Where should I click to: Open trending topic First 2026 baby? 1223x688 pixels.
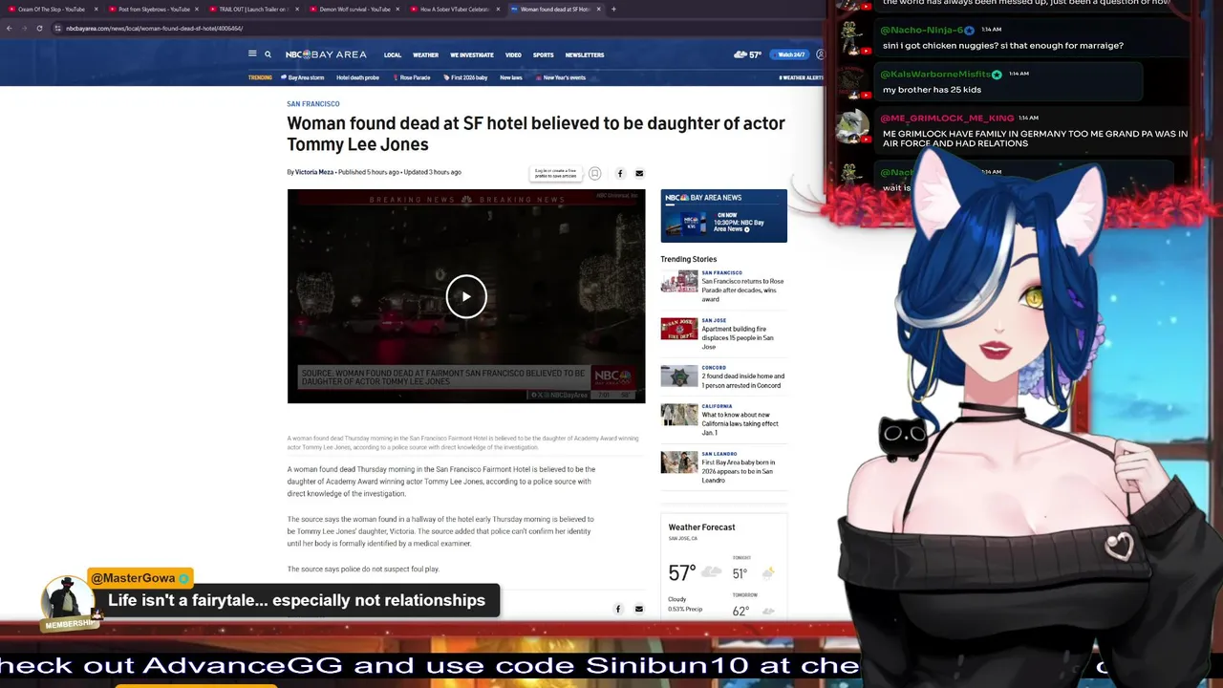pyautogui.click(x=465, y=77)
